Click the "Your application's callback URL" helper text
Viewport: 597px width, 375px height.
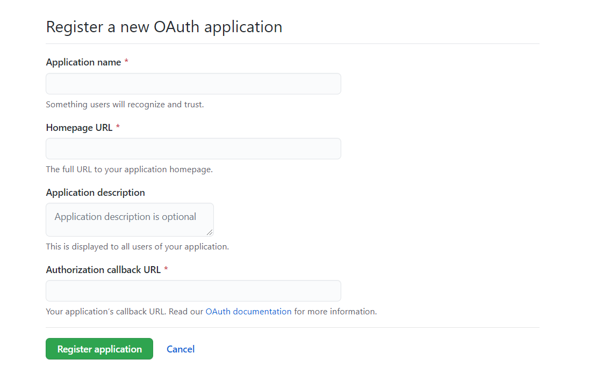coord(124,311)
